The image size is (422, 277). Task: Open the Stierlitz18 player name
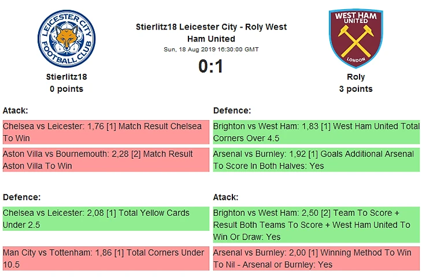(66, 77)
